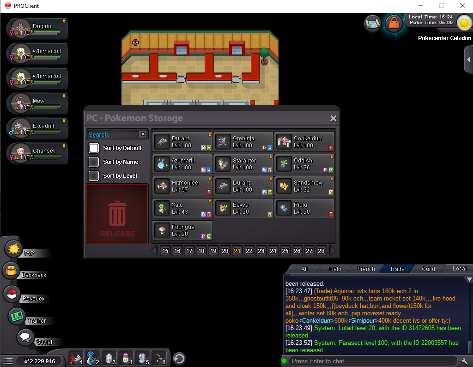The image size is (473, 367).
Task: Open the hamburger main menu
Action: click(8, 361)
